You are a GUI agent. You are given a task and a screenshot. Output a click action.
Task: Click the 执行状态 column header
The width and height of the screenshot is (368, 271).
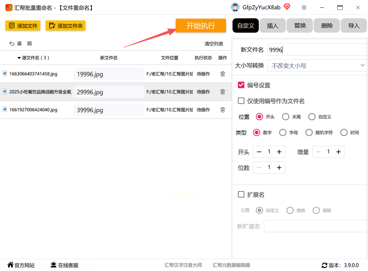tap(203, 58)
